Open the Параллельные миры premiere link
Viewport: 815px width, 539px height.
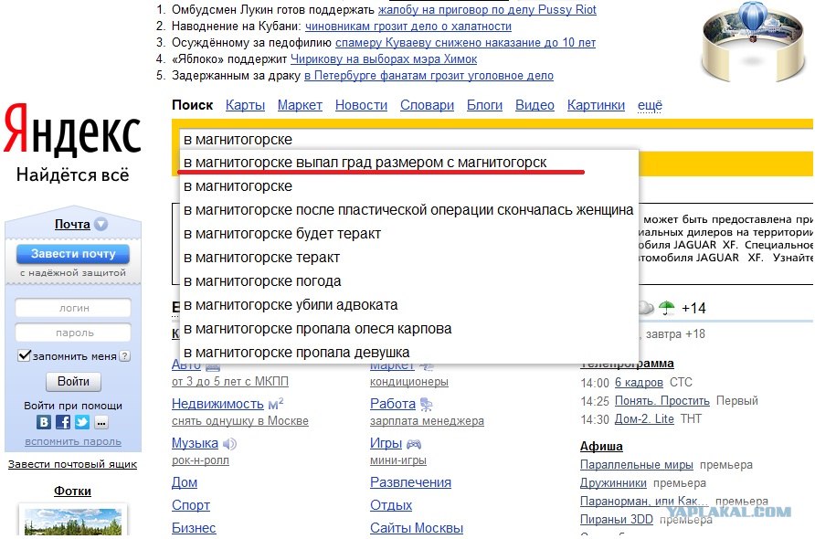[637, 465]
